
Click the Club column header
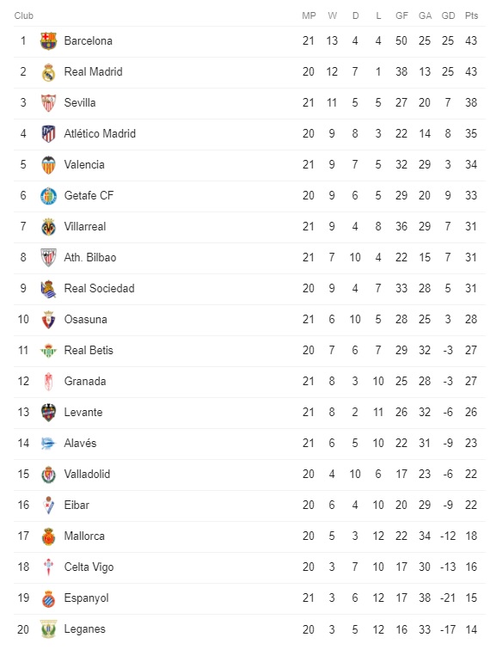coord(23,15)
